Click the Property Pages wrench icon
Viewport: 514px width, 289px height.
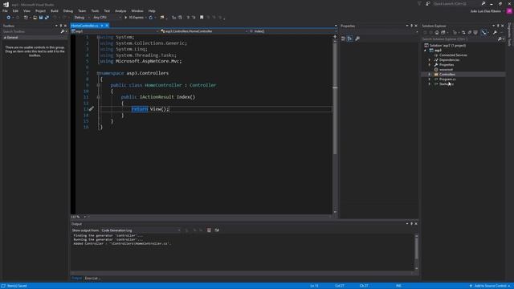357,39
